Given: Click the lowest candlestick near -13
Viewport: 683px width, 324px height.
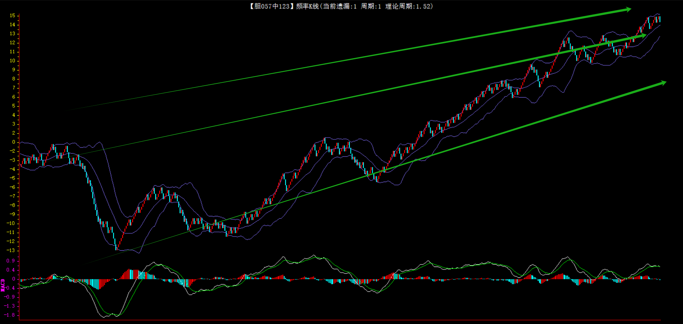Looking at the screenshot, I should (116, 247).
